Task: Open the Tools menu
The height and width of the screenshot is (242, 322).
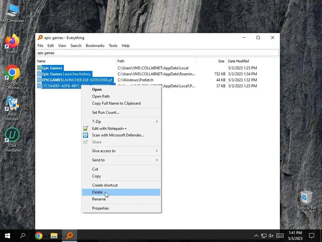Action: [x=113, y=46]
